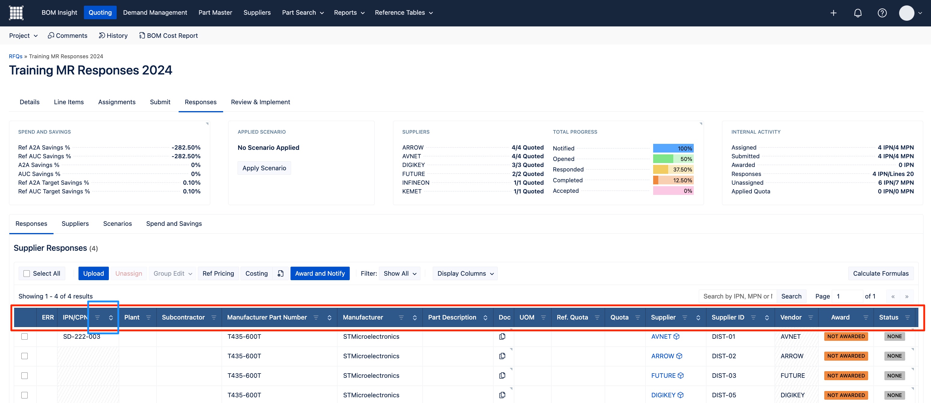
Task: Check the SD-222-003 row checkbox
Action: pyautogui.click(x=25, y=337)
